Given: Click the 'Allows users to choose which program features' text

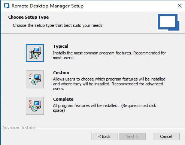Looking at the screenshot, I should [87, 79].
